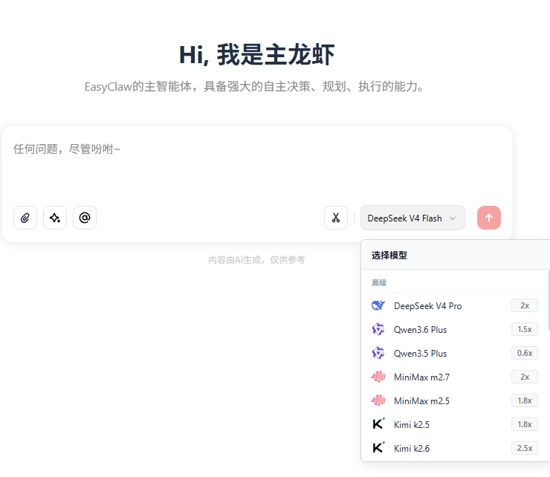This screenshot has height=477, width=550.
Task: Click the Qwen3.6 Plus logo icon
Action: point(378,329)
